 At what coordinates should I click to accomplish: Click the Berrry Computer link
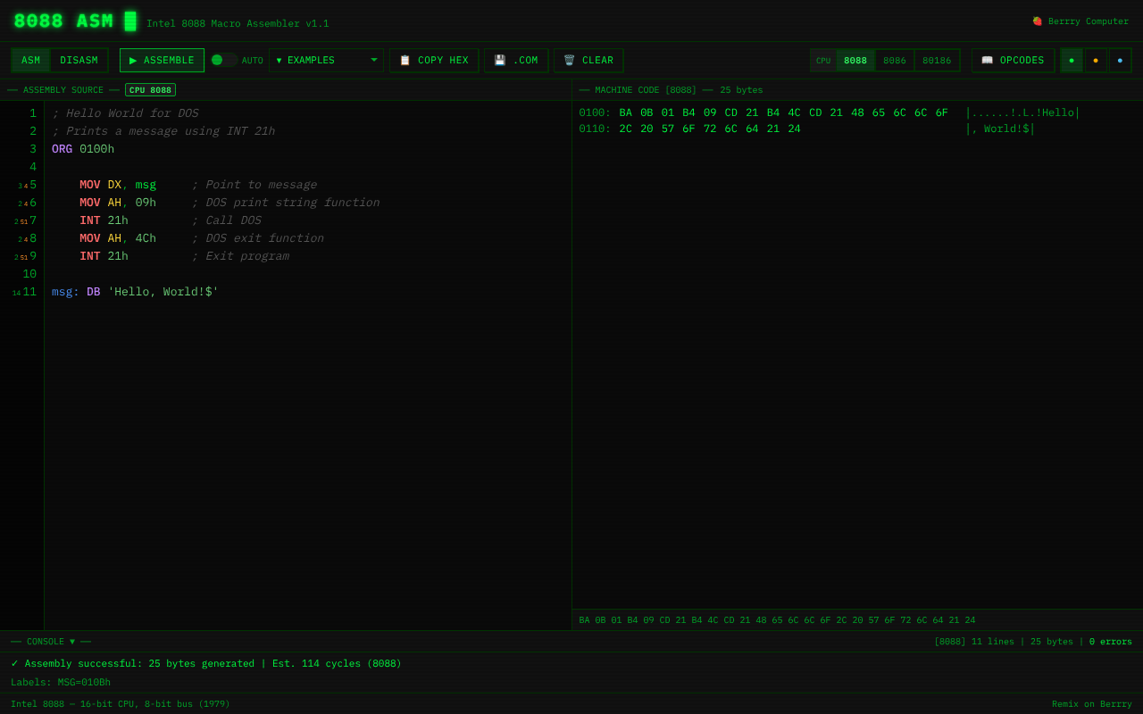(1080, 21)
